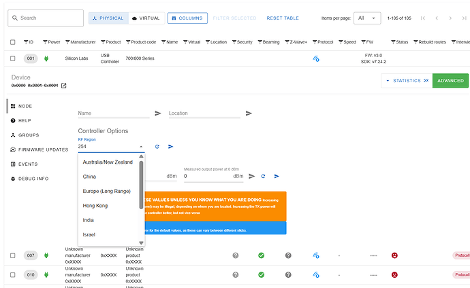Open the Groups tab
The image size is (470, 288).
point(25,135)
